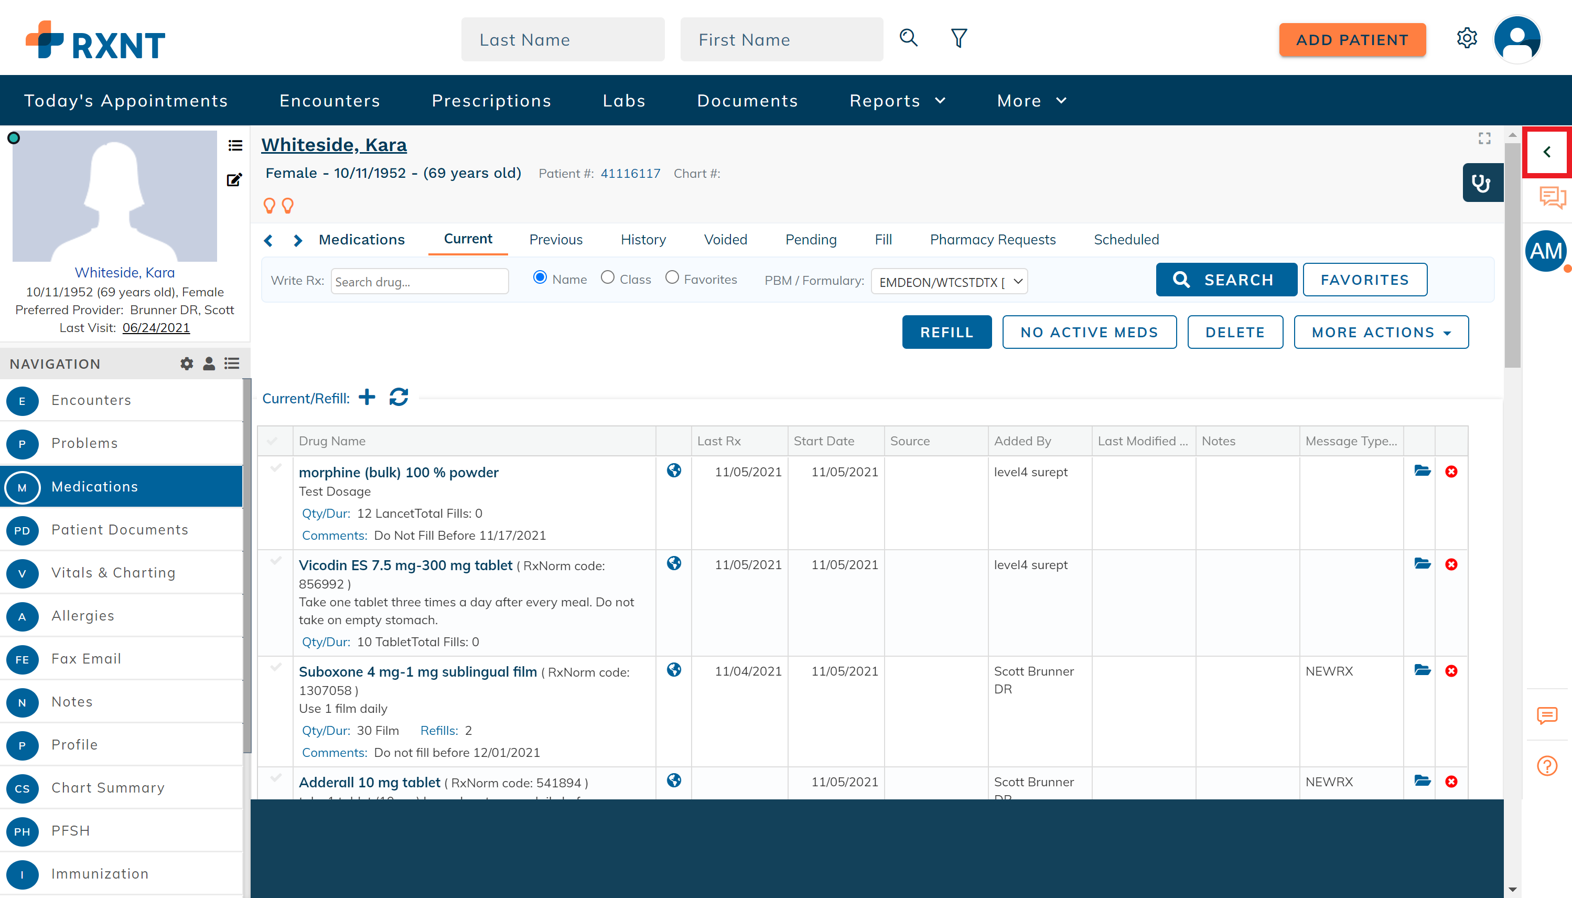Check the morphine row checkbox
The height and width of the screenshot is (898, 1572).
(x=276, y=467)
